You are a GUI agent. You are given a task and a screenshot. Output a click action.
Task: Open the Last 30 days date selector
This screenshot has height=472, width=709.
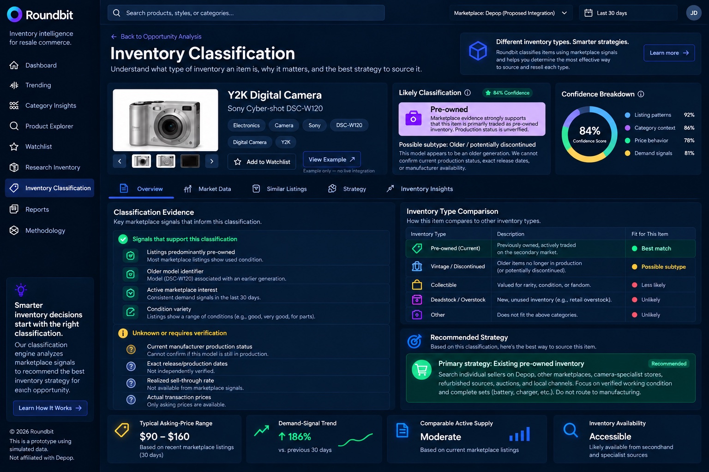[x=628, y=13]
